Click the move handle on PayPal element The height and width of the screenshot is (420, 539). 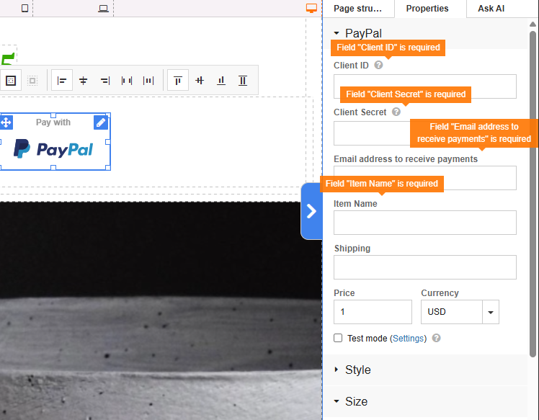coord(6,122)
